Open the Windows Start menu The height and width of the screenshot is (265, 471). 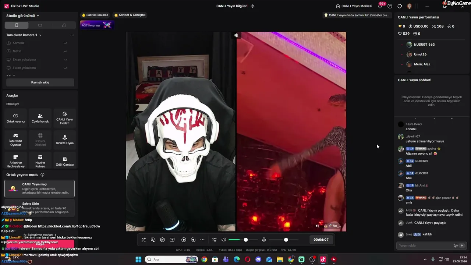(x=138, y=259)
